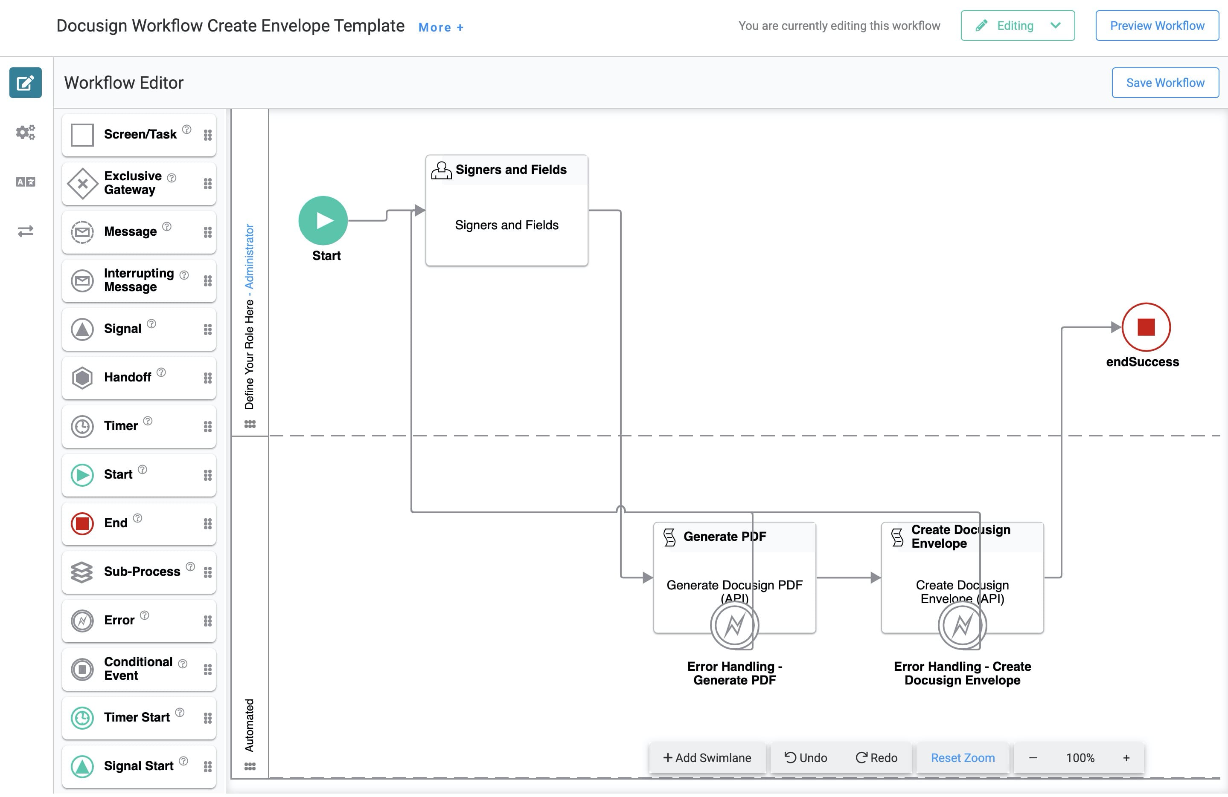
Task: Zoom out with the minus button
Action: click(1033, 758)
